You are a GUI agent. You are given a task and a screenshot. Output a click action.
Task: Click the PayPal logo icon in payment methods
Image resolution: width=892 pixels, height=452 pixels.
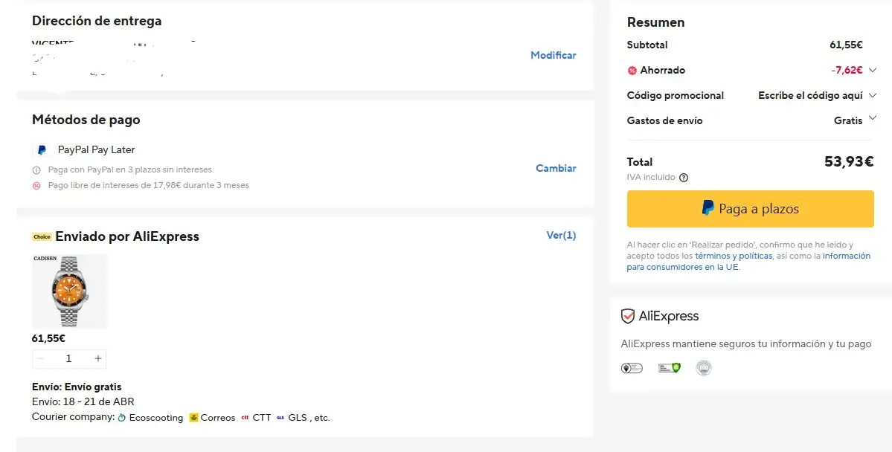41,149
